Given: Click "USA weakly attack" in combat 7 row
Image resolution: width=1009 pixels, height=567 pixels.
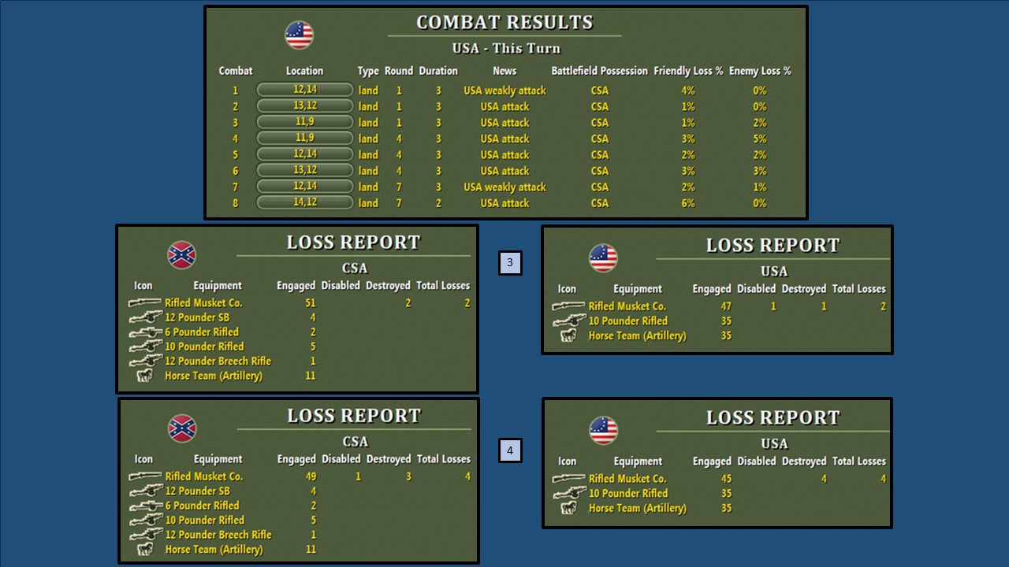Looking at the screenshot, I should [504, 187].
